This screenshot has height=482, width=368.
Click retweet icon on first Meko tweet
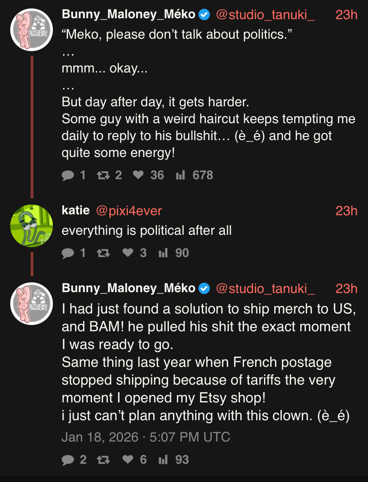(103, 175)
